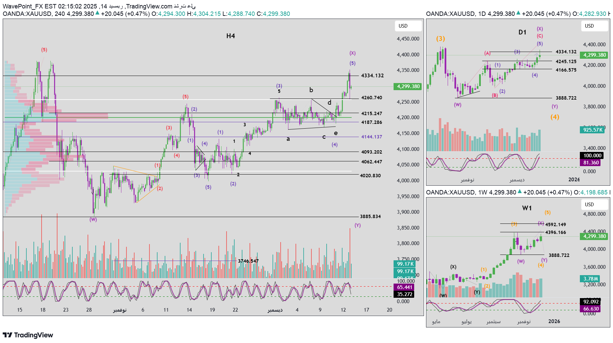
Task: Open the USD currency selector on D1 chart
Action: coord(594,26)
